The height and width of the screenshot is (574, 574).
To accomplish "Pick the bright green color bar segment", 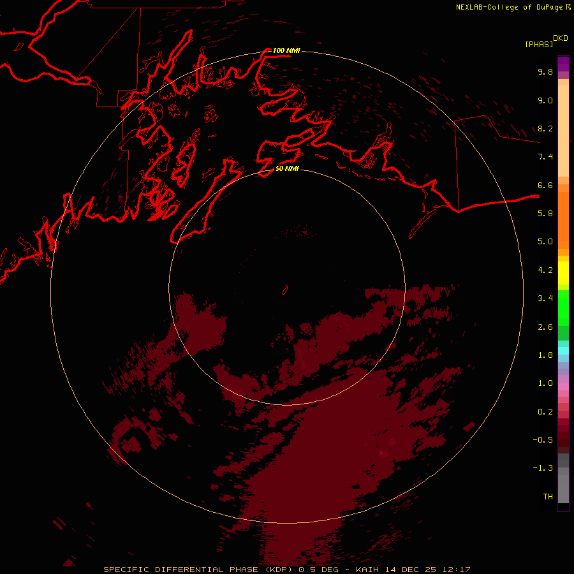I will tap(563, 308).
